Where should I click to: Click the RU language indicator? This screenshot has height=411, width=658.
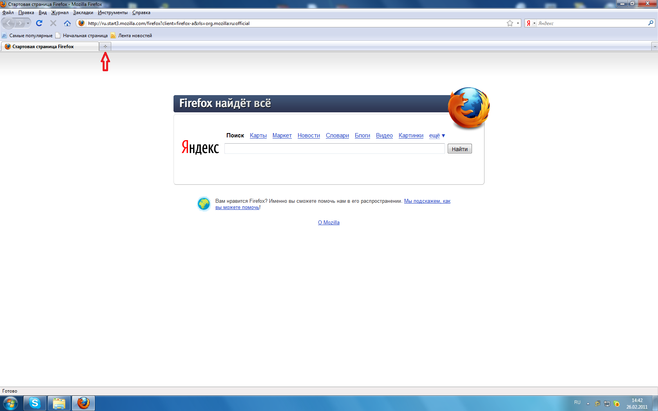pyautogui.click(x=577, y=402)
